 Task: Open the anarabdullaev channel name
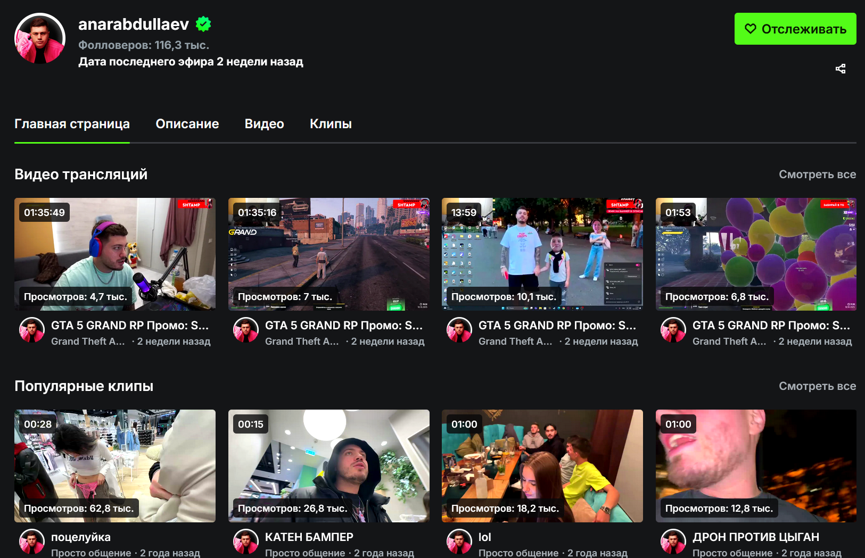pyautogui.click(x=134, y=24)
